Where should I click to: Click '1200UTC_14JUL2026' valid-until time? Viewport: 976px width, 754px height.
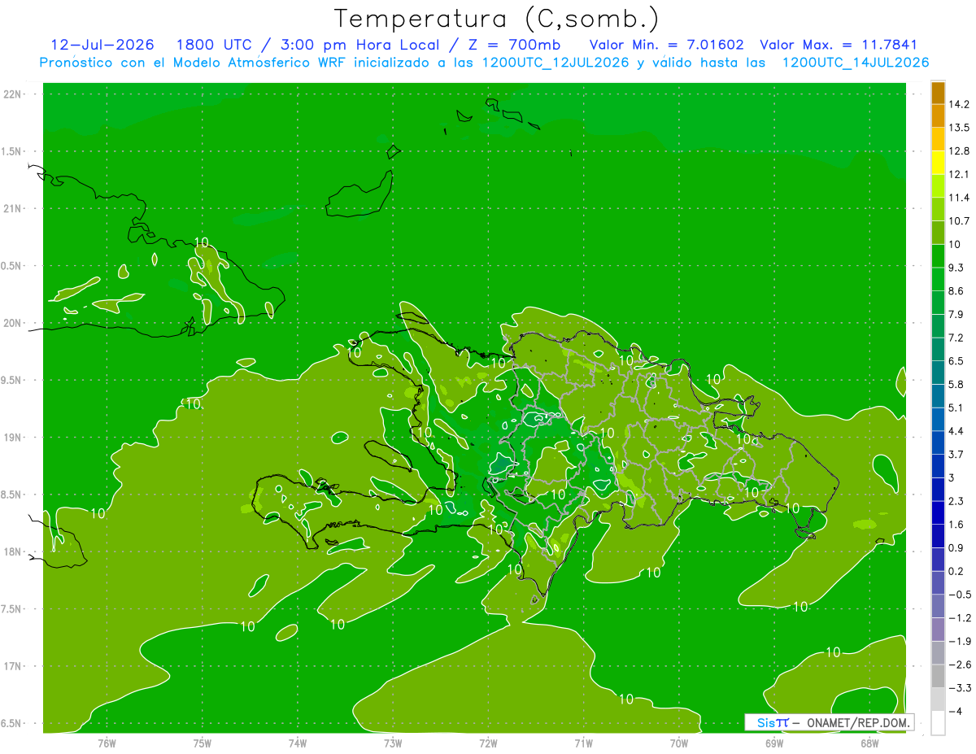855,62
